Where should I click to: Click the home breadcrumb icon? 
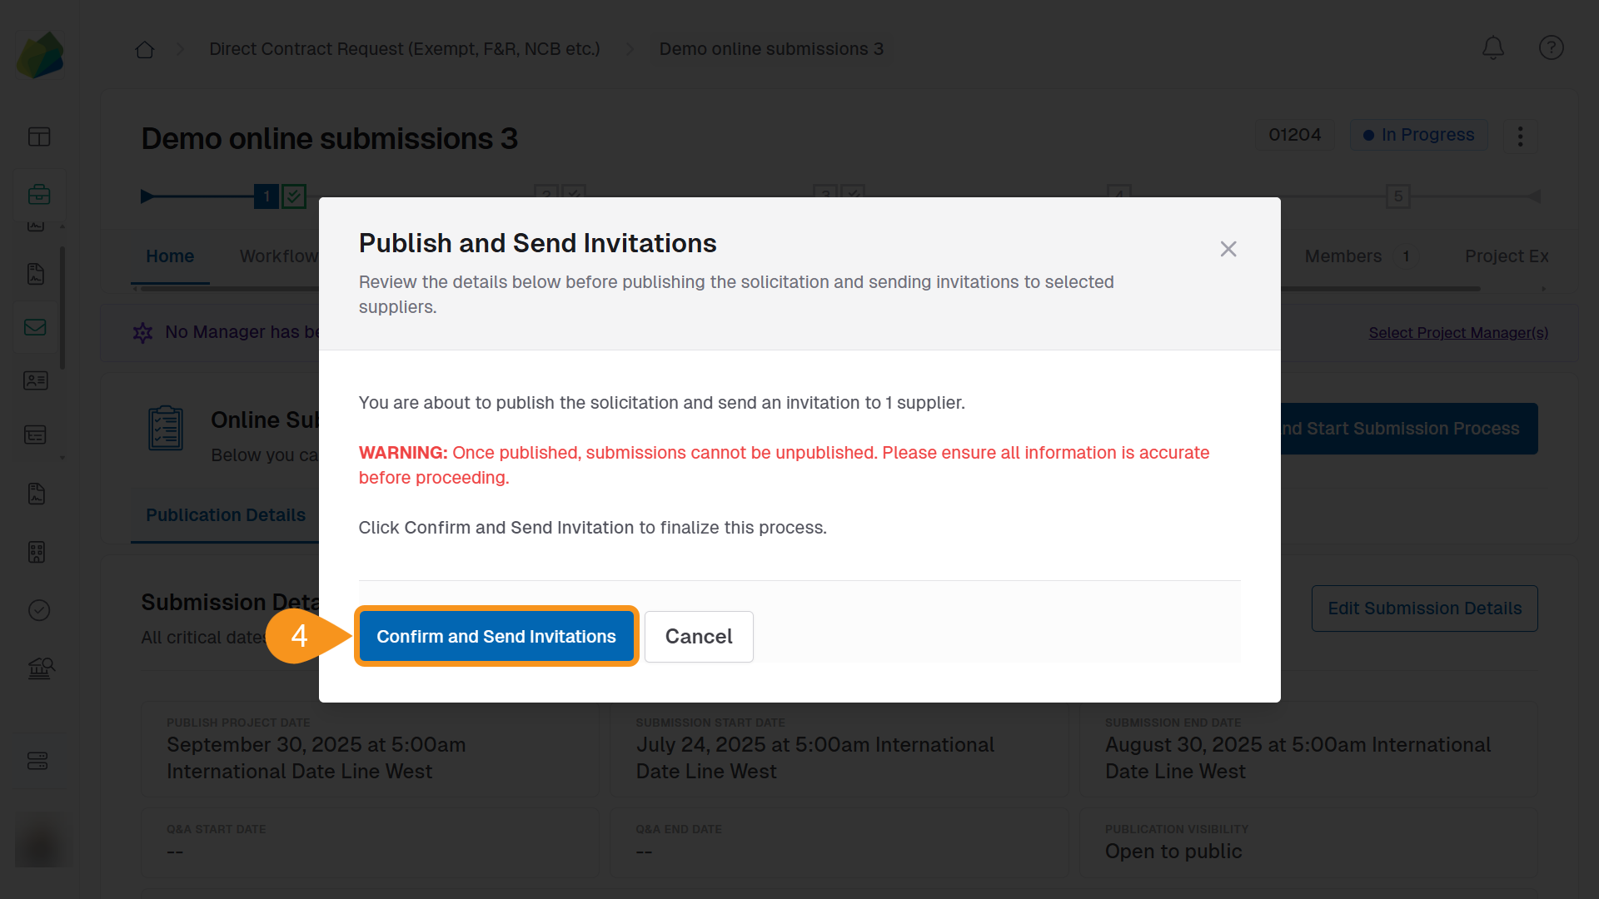point(144,50)
